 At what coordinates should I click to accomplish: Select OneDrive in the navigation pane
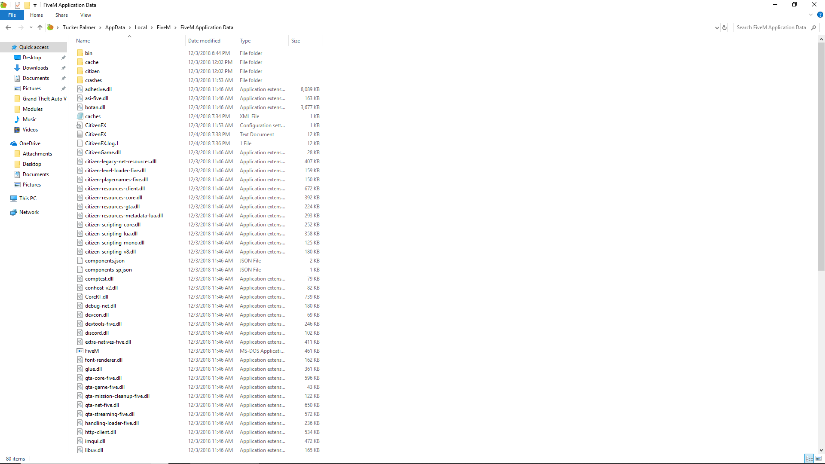[30, 143]
